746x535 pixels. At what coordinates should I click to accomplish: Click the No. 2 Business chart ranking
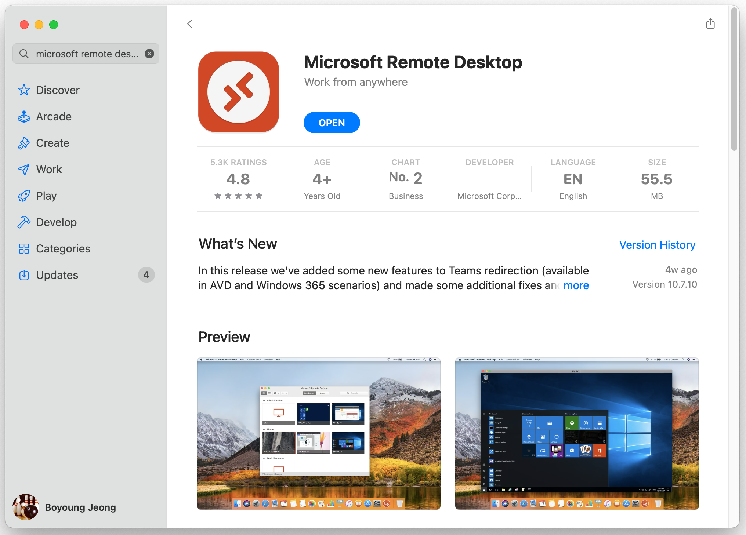pos(406,179)
